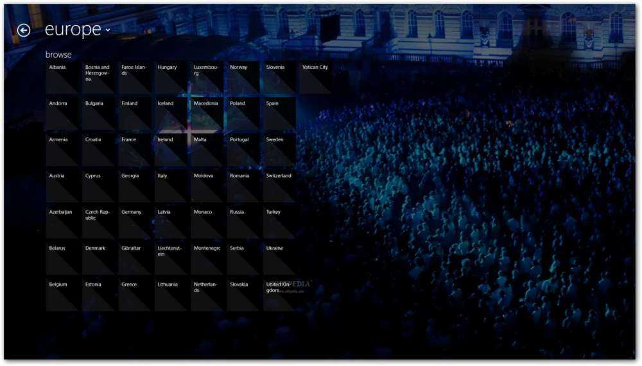The image size is (642, 366).
Task: Open the France country tile
Action: tap(135, 150)
